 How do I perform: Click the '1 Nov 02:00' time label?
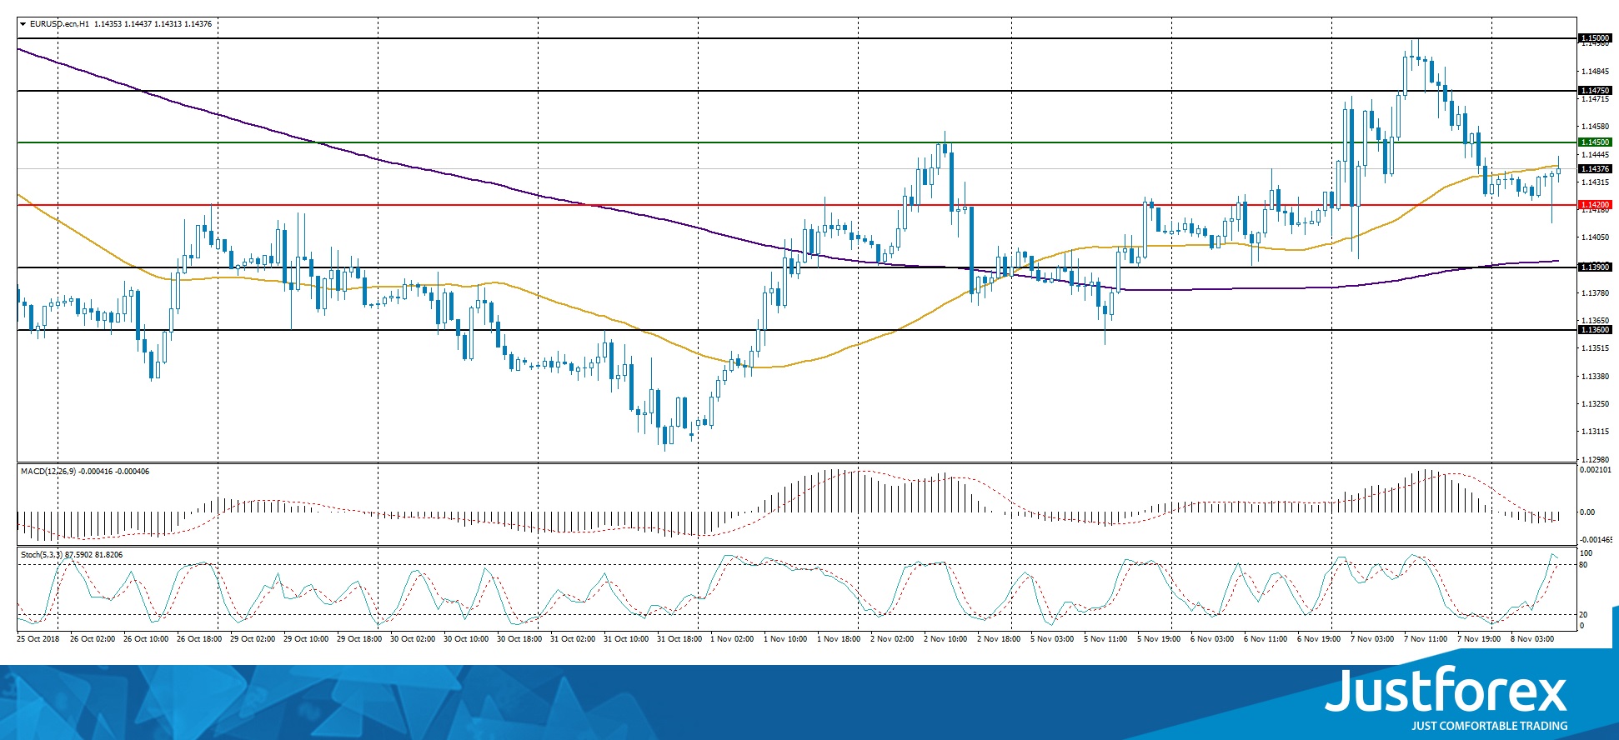click(x=732, y=639)
